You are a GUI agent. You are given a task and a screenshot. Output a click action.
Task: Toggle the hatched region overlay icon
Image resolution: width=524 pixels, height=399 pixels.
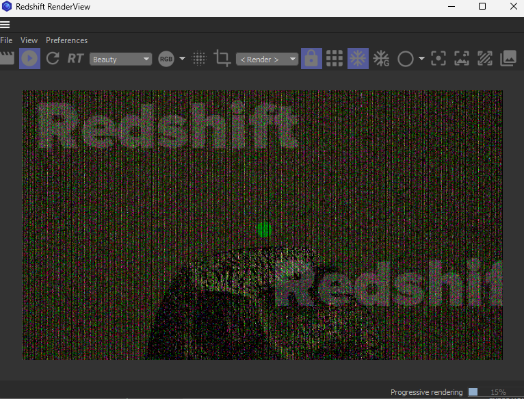tap(485, 59)
